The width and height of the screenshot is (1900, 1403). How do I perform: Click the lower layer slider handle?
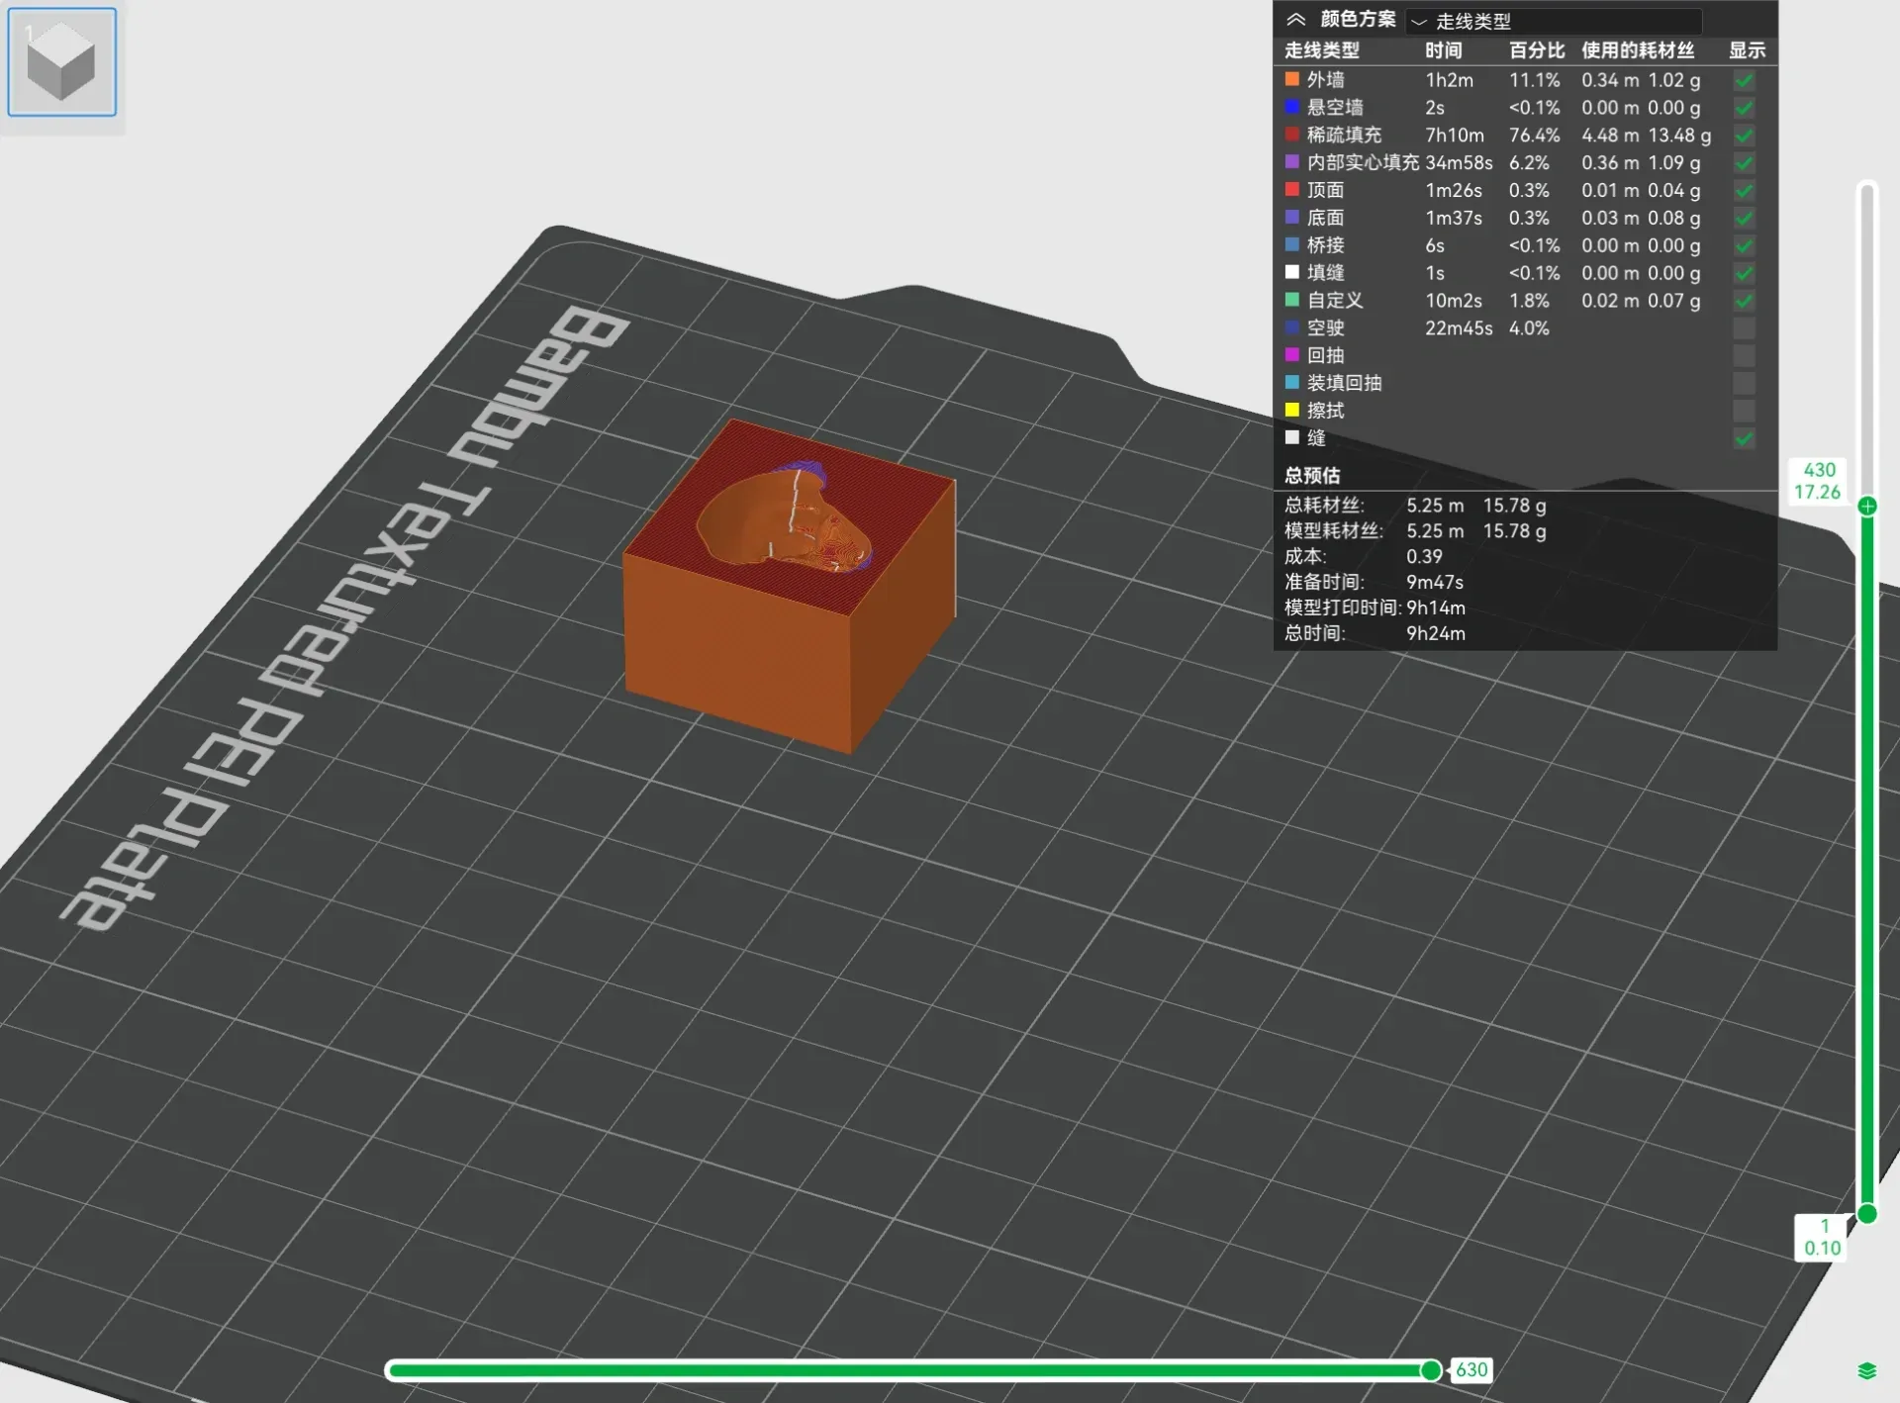point(1866,1214)
